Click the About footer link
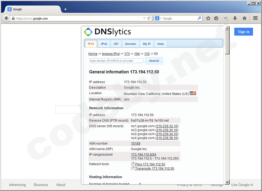The width and height of the screenshot is (262, 191). pyautogui.click(x=61, y=185)
